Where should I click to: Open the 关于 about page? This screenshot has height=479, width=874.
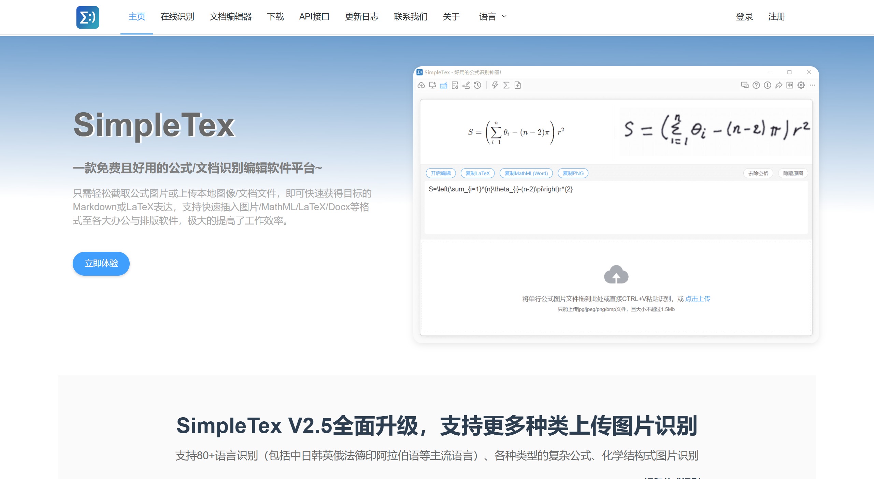point(451,17)
